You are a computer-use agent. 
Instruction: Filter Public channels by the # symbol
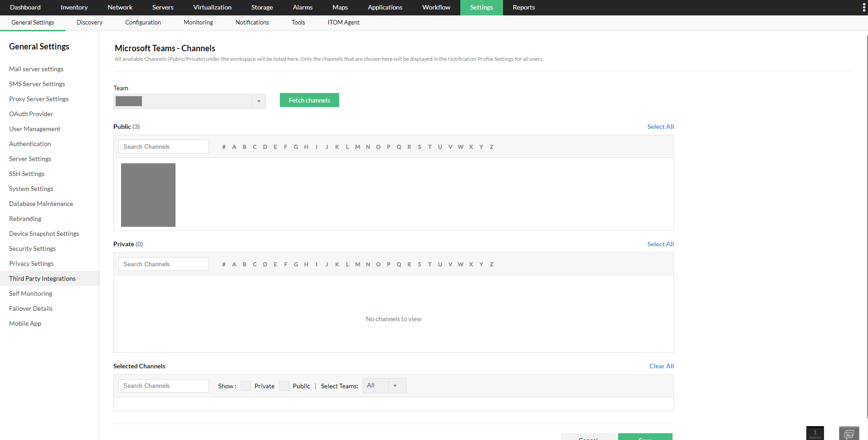tap(224, 147)
